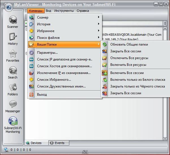This screenshot has width=170, height=155.
Task: Click the Список IP диапазона icon
Action: point(31,59)
